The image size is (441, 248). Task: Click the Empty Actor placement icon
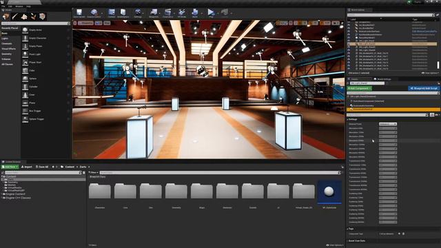click(x=25, y=30)
